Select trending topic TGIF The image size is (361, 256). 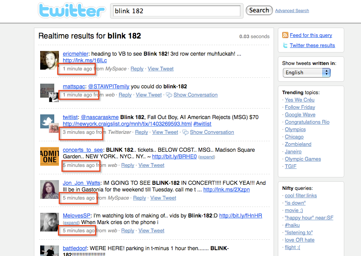(x=290, y=166)
